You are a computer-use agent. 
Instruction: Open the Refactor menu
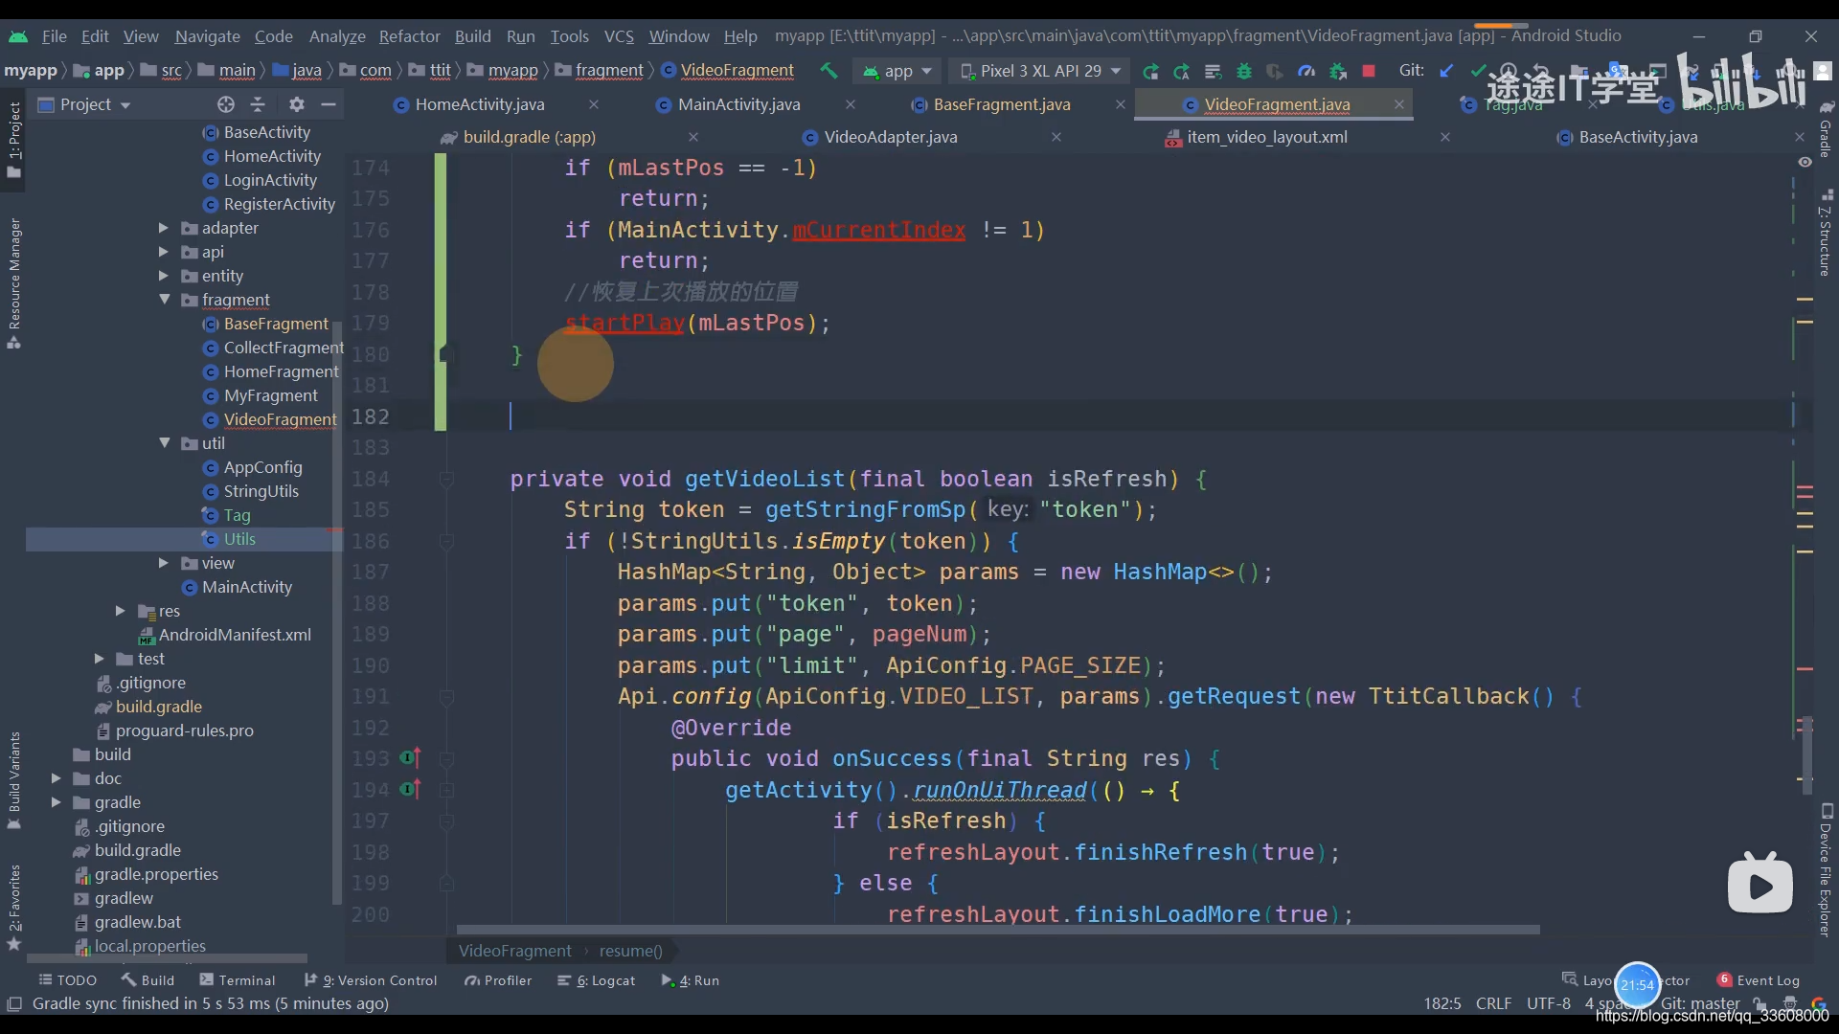[409, 35]
